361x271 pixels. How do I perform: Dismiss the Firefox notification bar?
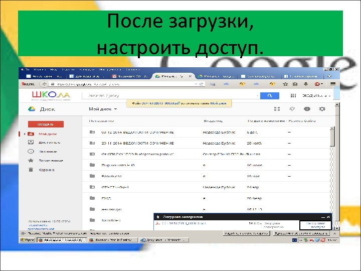[334, 233]
